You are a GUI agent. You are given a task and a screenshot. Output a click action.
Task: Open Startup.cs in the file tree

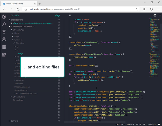(x=19, y=84)
